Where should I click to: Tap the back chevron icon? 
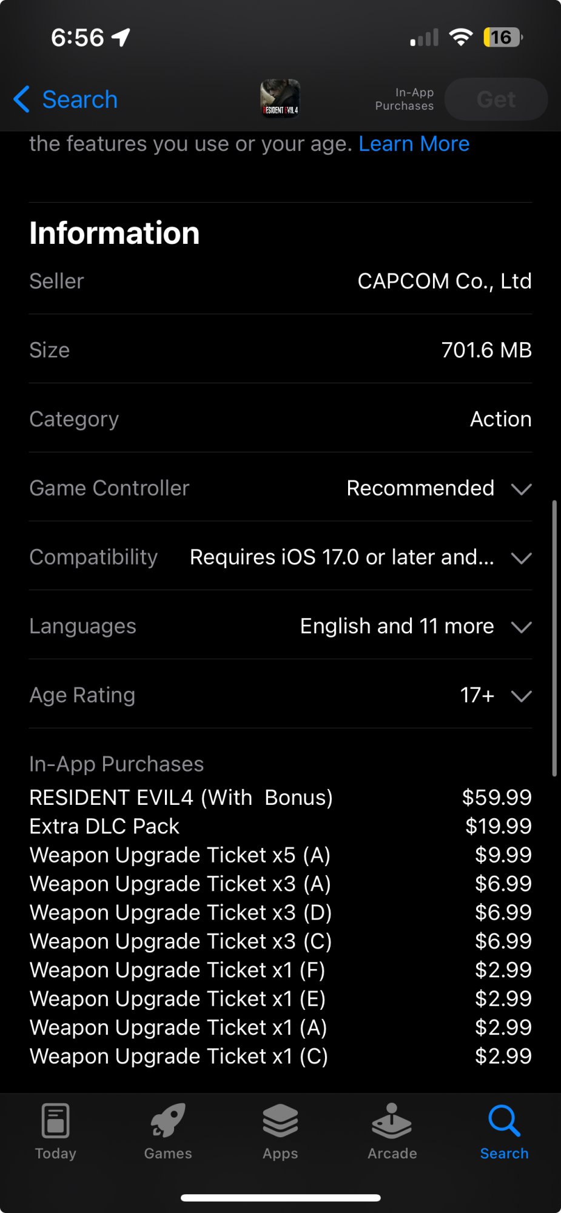(21, 99)
